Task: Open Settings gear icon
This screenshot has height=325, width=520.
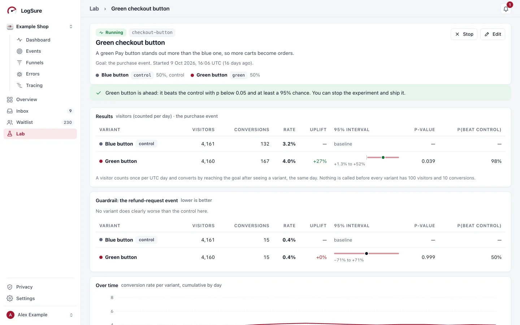Action: click(10, 299)
